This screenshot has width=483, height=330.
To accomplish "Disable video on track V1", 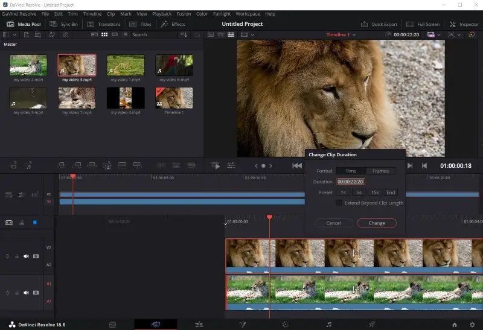I will 36,293.
